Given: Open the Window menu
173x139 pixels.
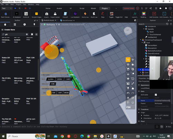Looking at the screenshot, I should click(31, 5).
